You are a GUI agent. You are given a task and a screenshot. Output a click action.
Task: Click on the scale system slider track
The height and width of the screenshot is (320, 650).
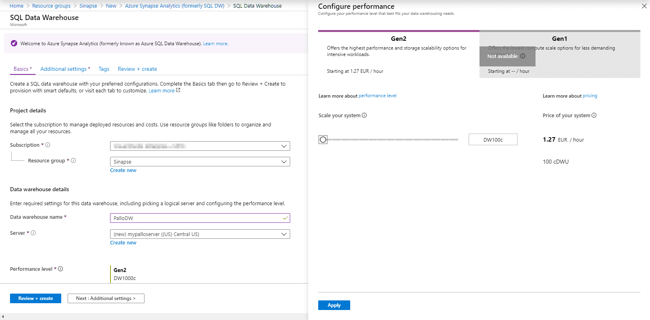(x=393, y=140)
